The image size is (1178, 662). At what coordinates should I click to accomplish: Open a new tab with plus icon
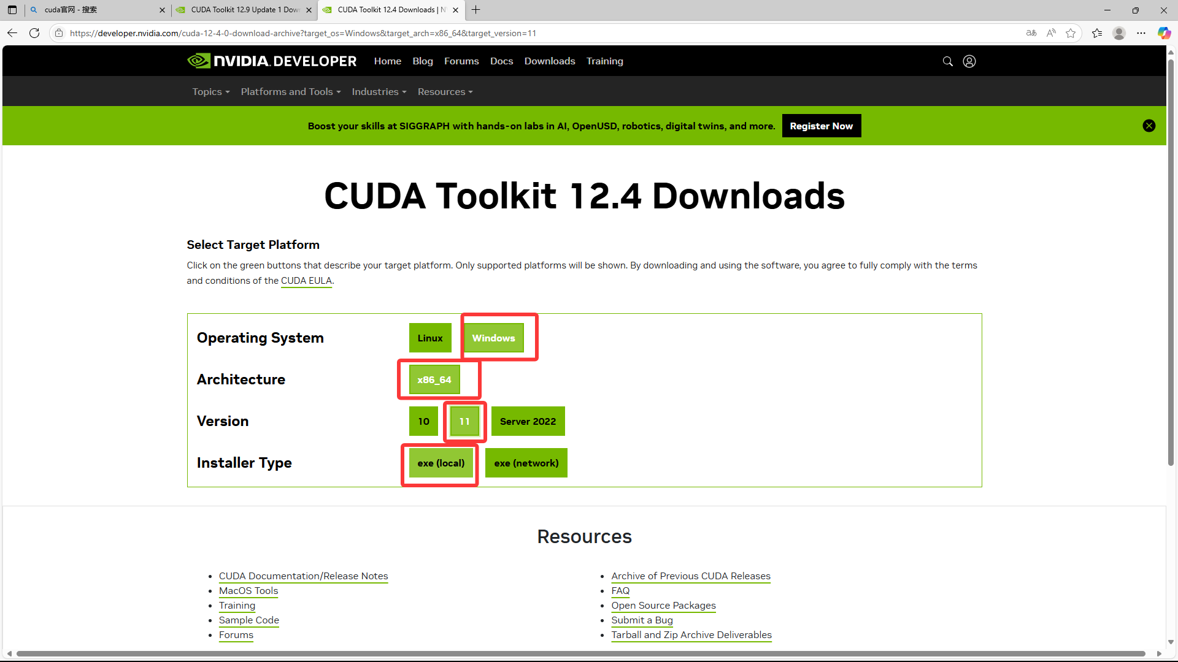coord(475,10)
